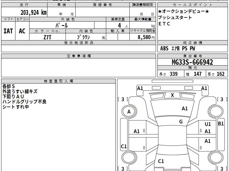Click the 登録番号 header cell
229x171 pixels.
[x=102, y=5]
